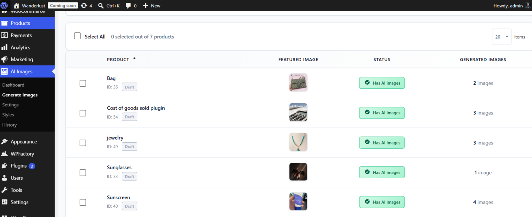Click the STATUS column header
The image size is (532, 217).
click(382, 59)
